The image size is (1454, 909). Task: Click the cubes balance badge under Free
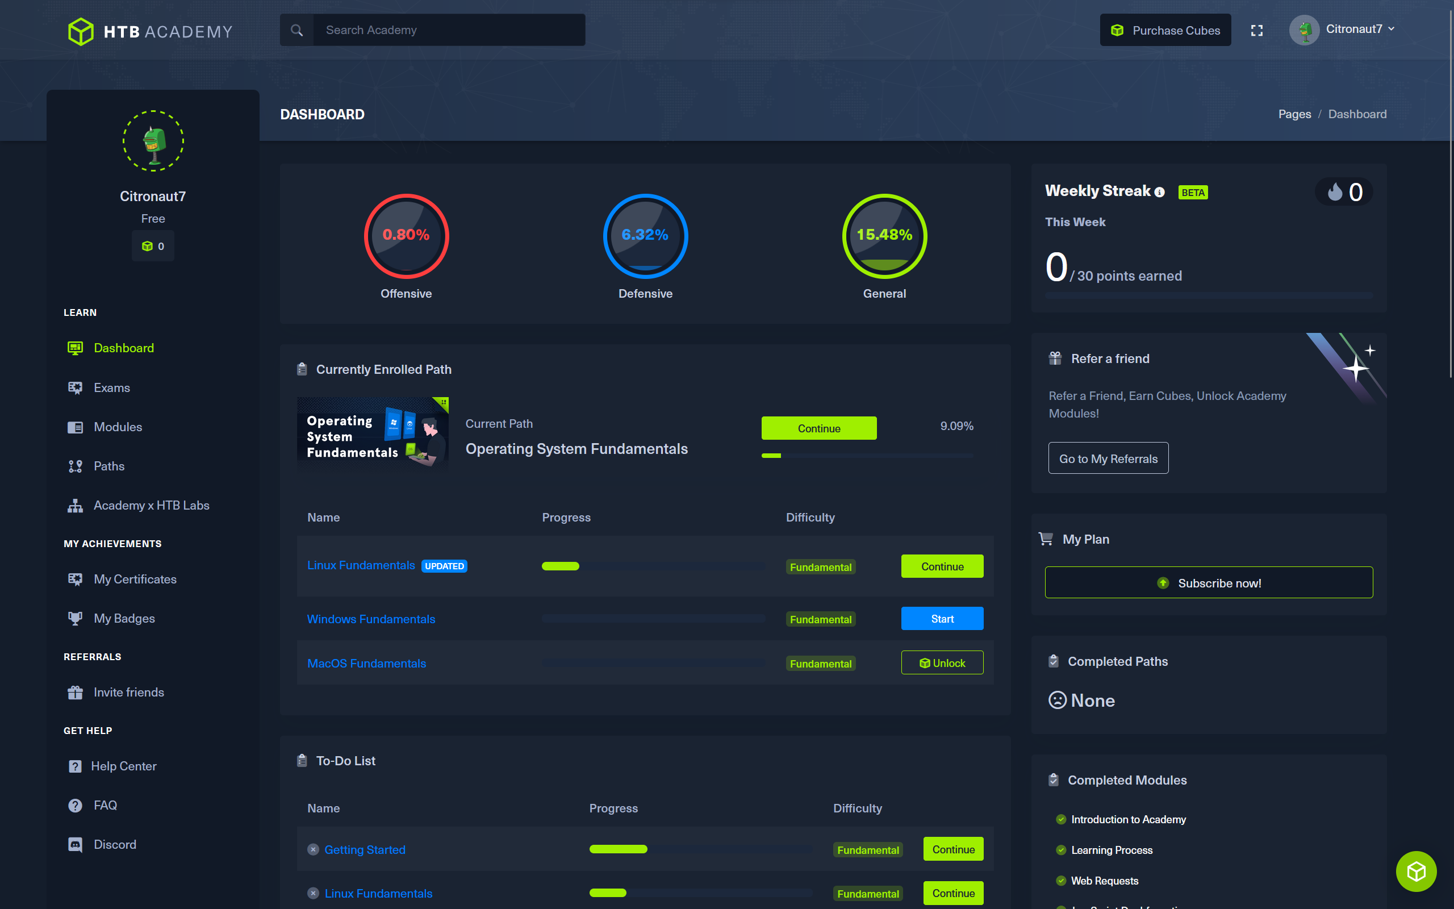coord(153,246)
